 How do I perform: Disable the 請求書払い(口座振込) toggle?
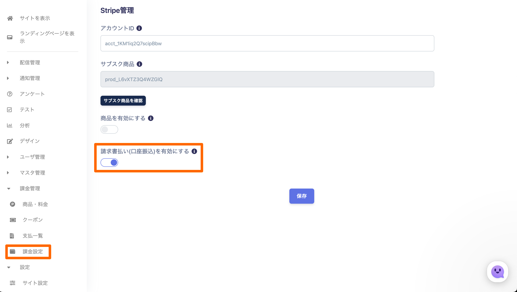[109, 163]
